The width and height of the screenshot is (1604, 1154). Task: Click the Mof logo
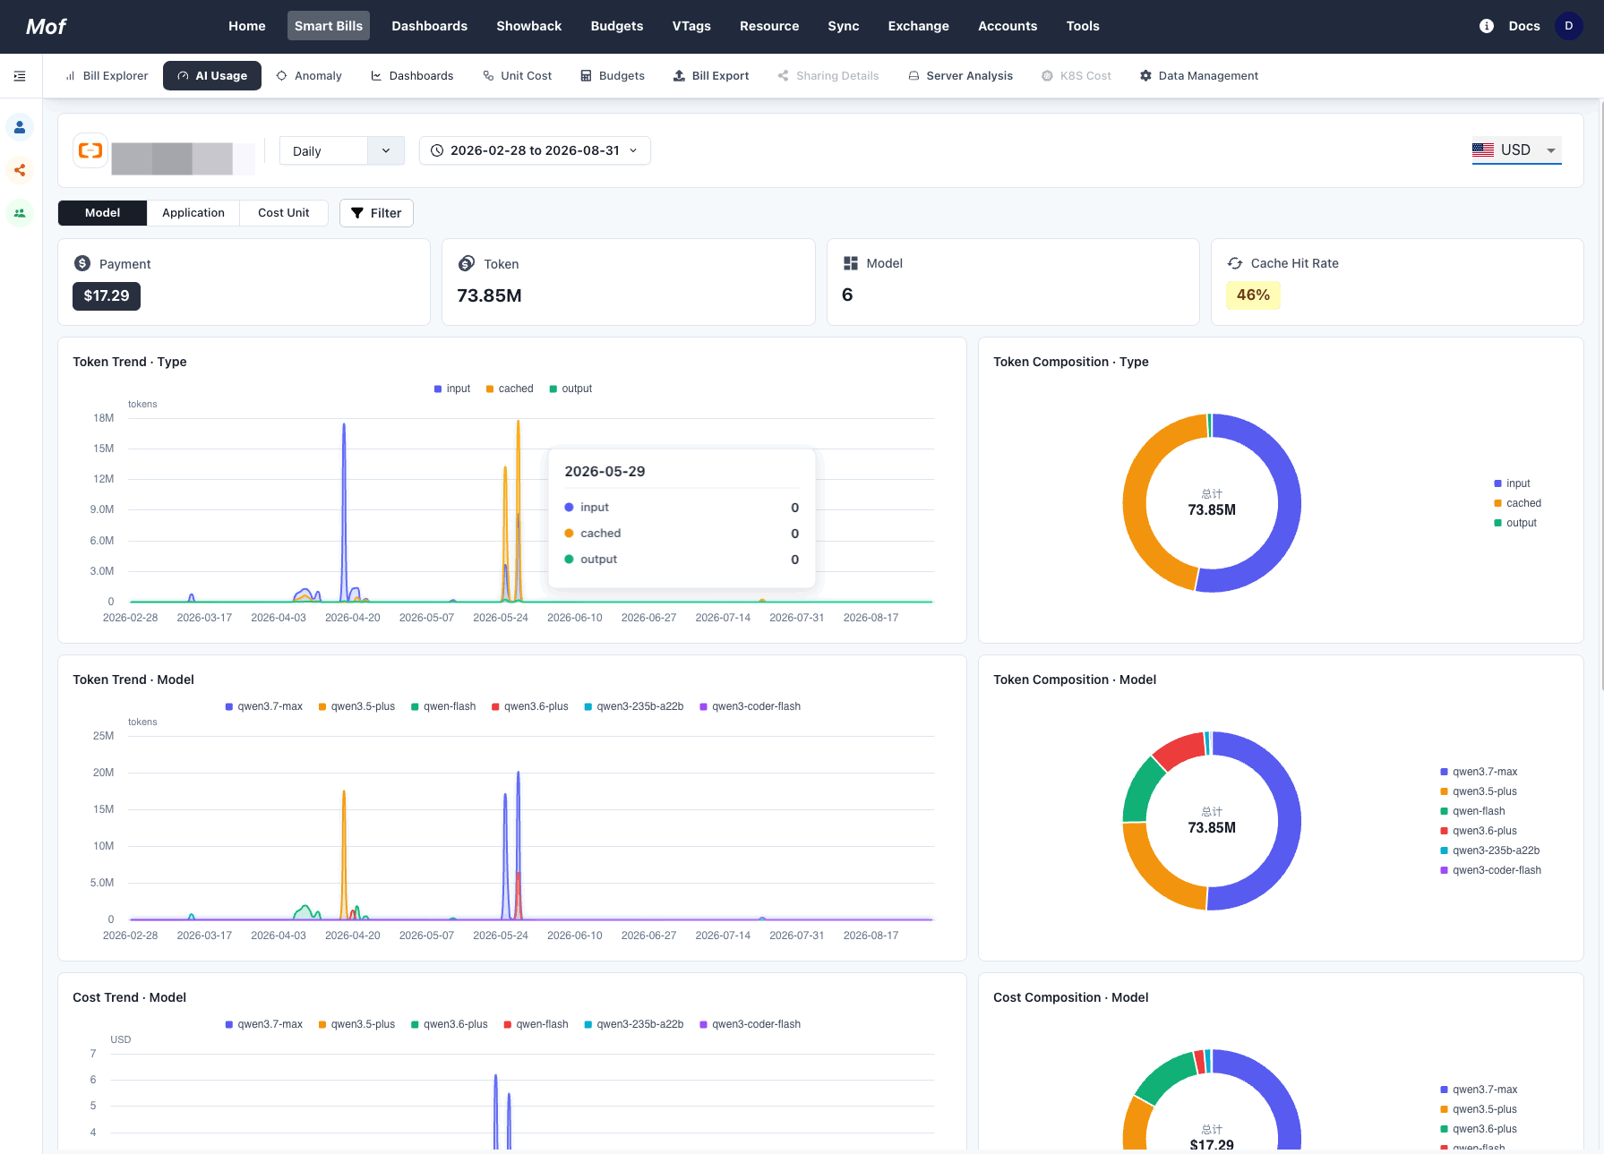(46, 26)
